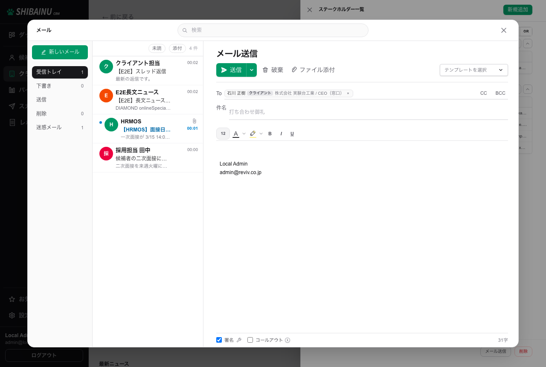Toggle the 未読 unread filter
The height and width of the screenshot is (367, 546).
[157, 49]
